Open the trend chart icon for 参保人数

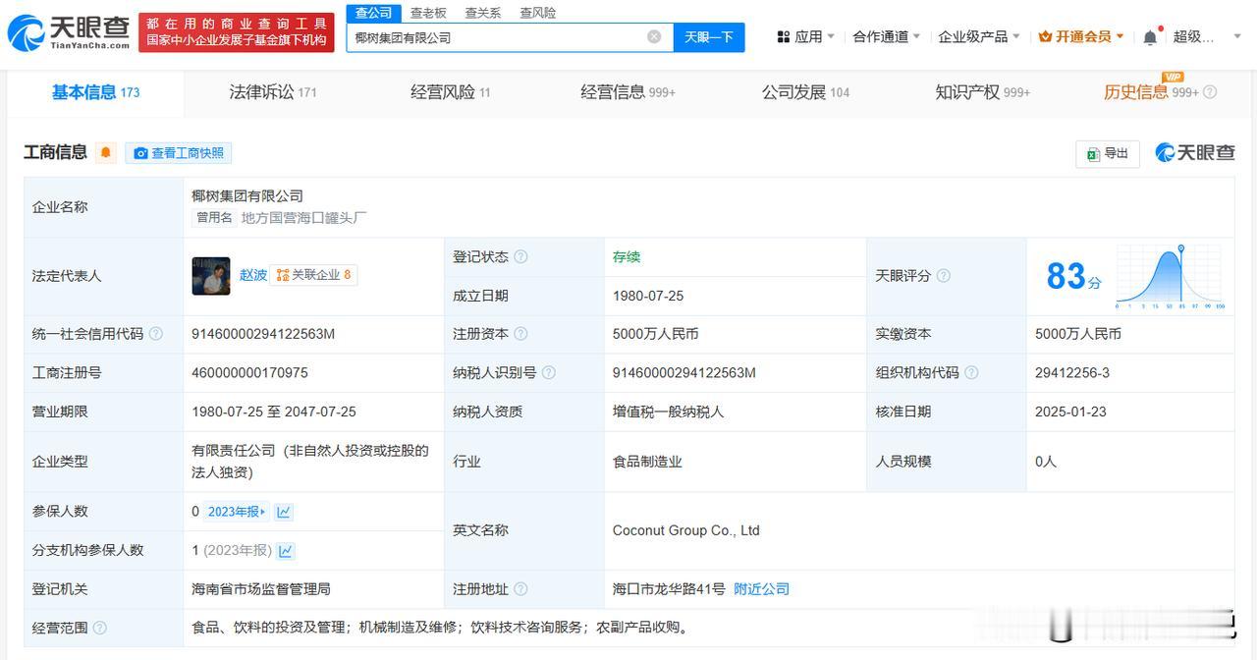(x=284, y=512)
